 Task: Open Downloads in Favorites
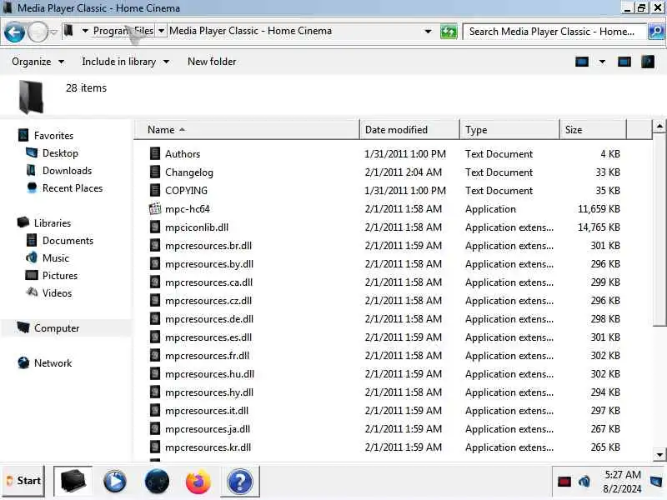click(x=67, y=171)
